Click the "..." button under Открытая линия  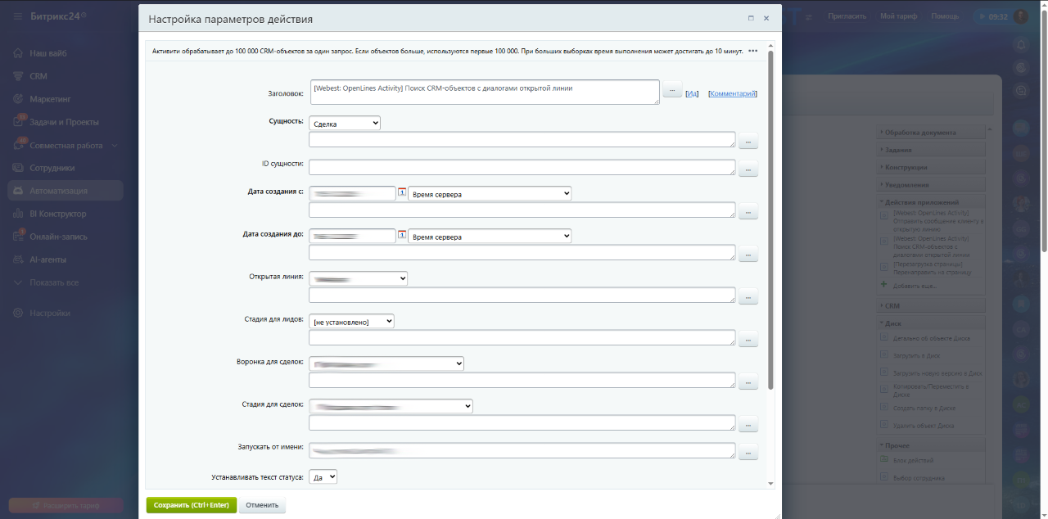pyautogui.click(x=748, y=298)
